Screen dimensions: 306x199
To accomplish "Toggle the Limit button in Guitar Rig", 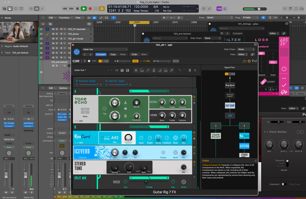I will click(x=176, y=61).
